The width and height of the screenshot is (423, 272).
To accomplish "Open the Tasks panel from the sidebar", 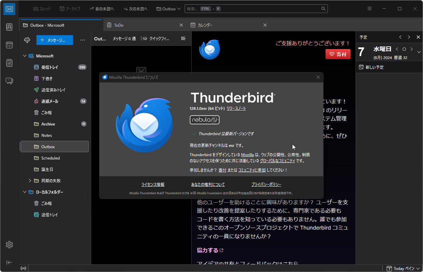I will click(9, 63).
